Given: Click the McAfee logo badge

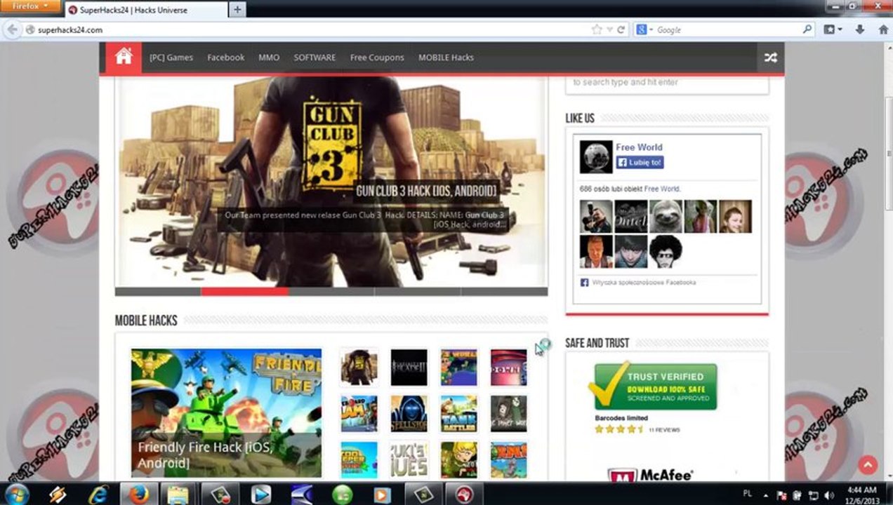Looking at the screenshot, I should pos(651,475).
